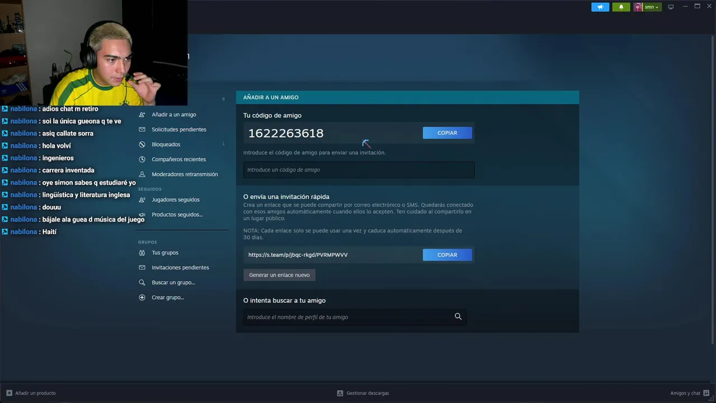Click the magnifier icon beside Buscar un grupo
Viewport: 716px width, 403px height.
[x=142, y=283]
